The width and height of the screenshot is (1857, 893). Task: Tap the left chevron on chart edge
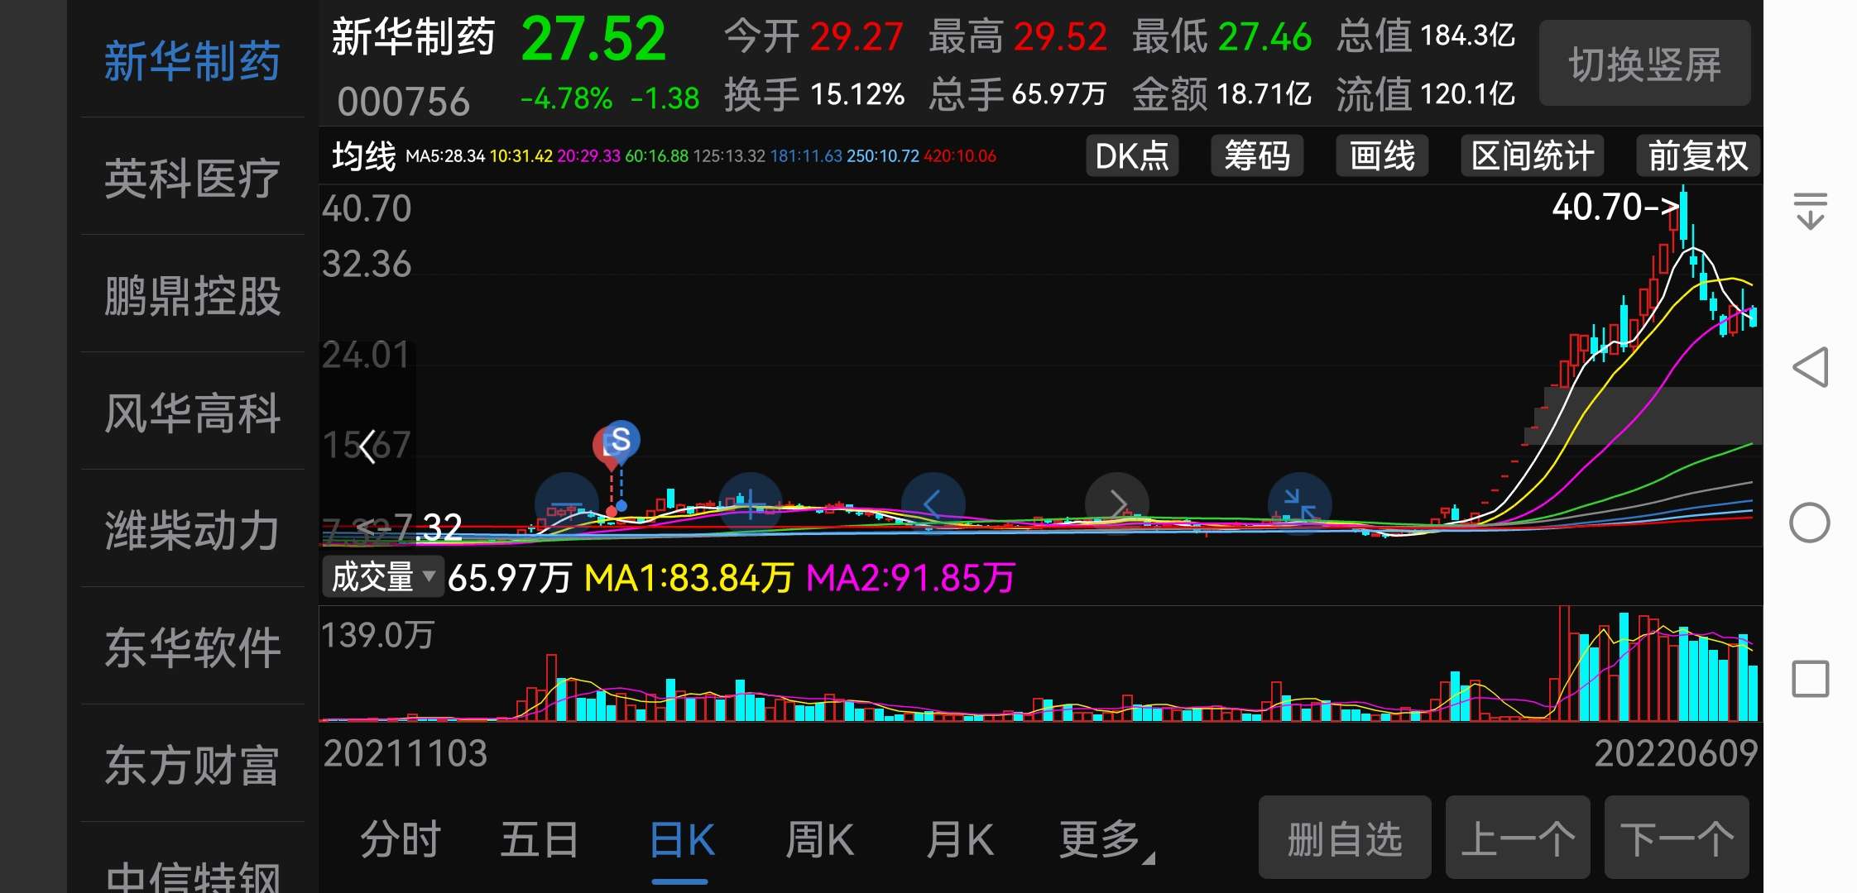tap(367, 447)
